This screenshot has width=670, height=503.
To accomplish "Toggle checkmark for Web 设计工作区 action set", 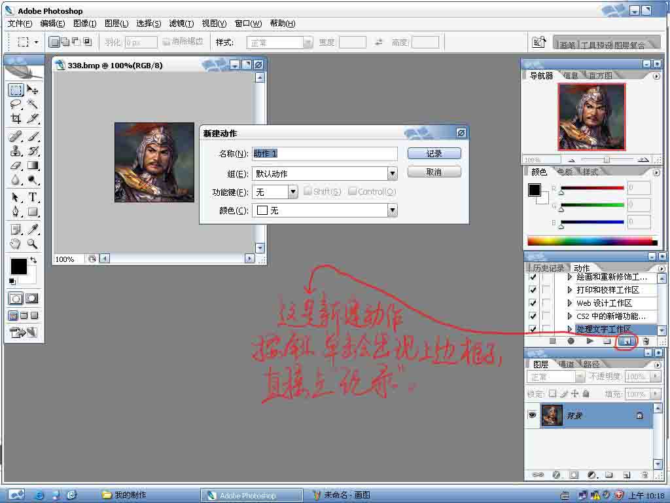I will [533, 303].
